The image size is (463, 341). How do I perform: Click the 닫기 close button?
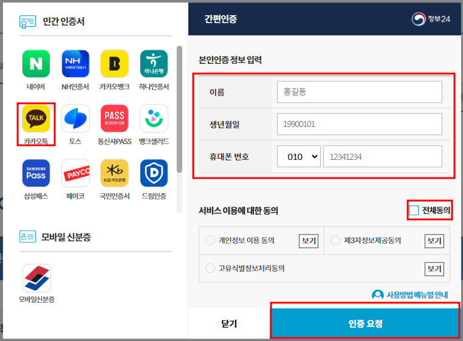229,323
